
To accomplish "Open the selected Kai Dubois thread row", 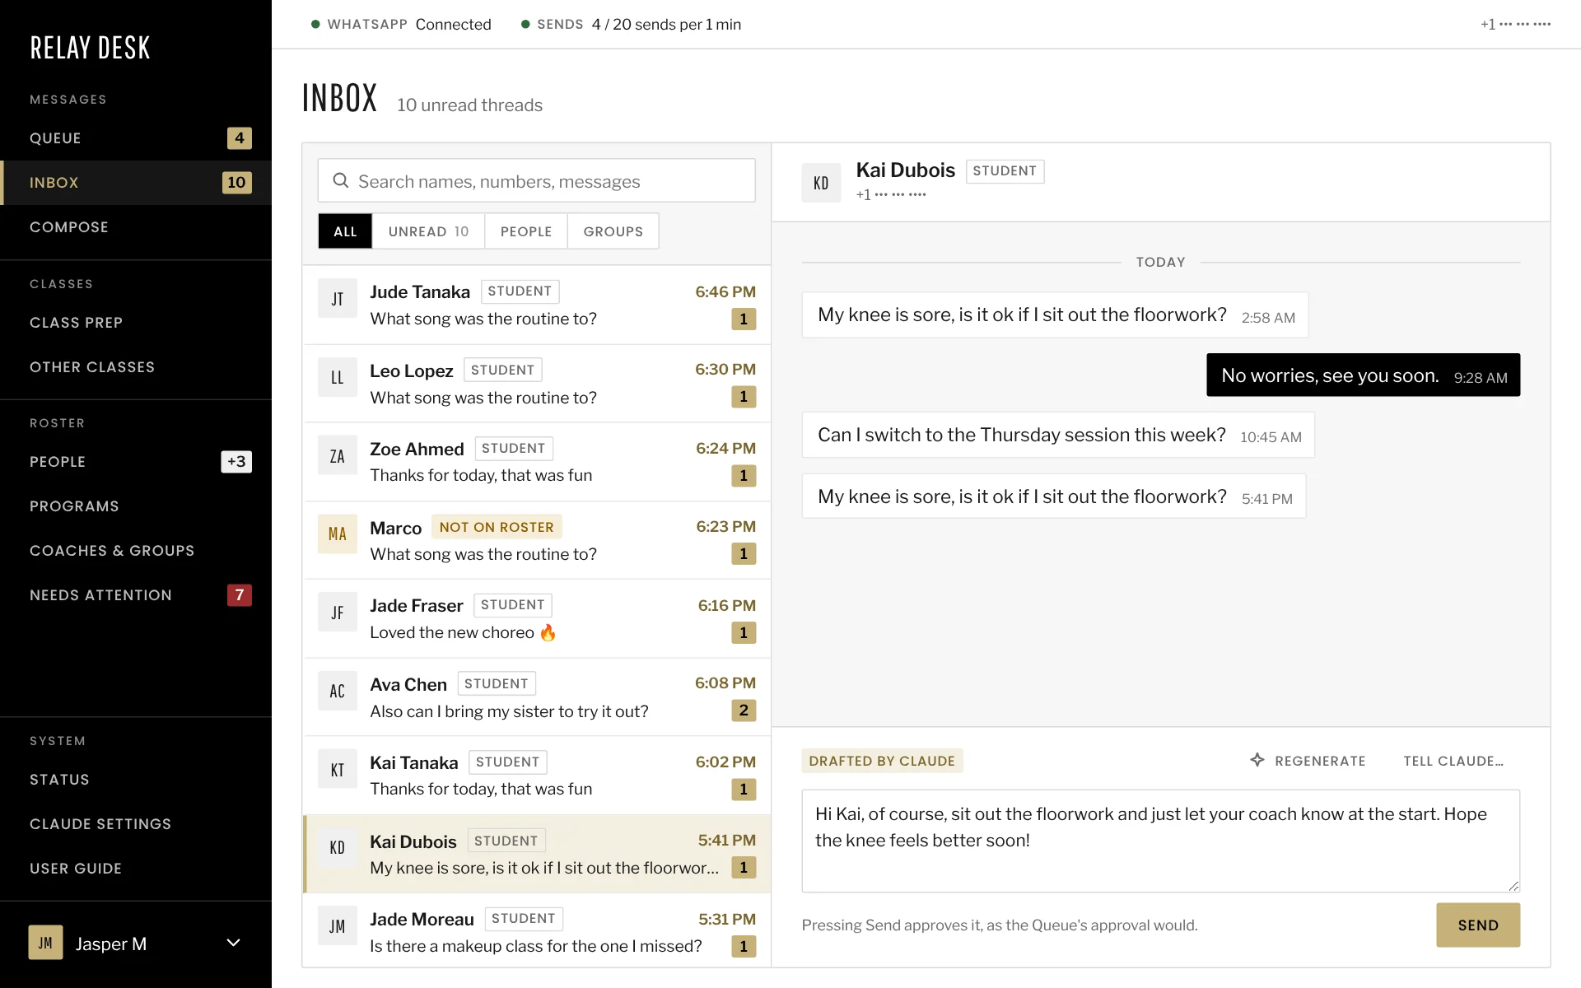I will [537, 854].
